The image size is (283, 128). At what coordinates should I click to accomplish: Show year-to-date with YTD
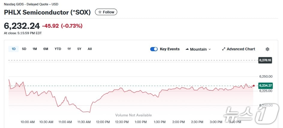[58, 49]
